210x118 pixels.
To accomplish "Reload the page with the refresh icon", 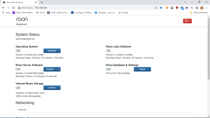I will [13, 8].
